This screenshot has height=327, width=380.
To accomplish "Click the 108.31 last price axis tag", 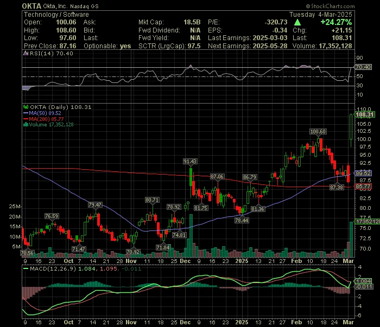I will tap(364, 114).
